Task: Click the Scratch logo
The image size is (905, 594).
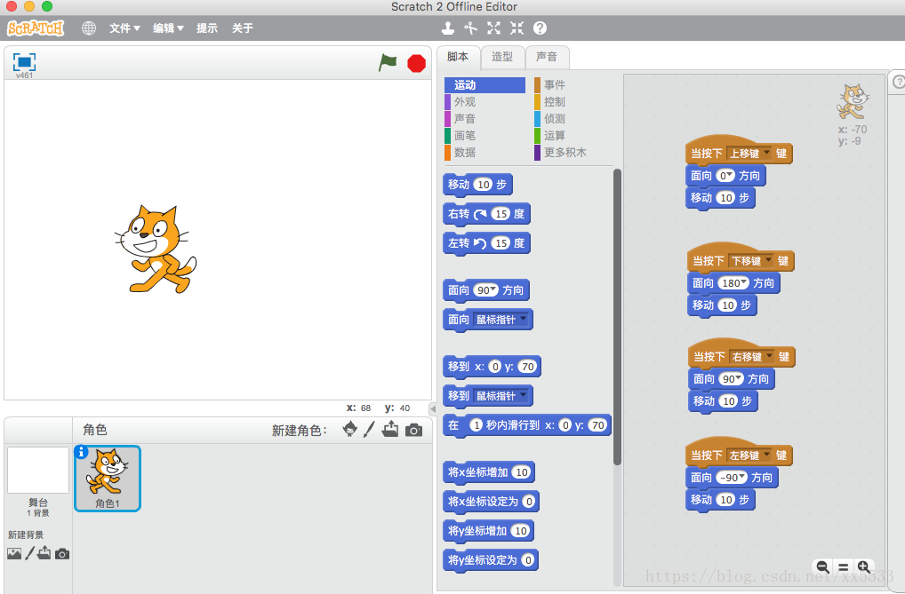Action: 36,28
